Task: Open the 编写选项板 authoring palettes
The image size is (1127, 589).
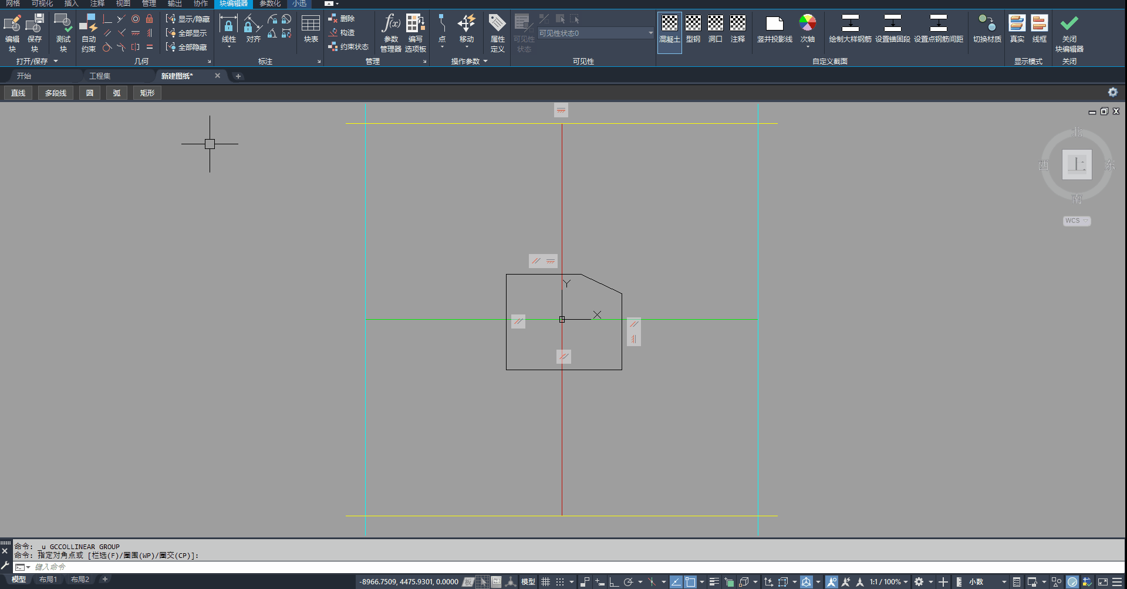Action: coord(416,32)
